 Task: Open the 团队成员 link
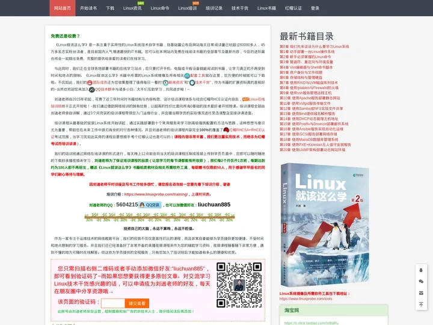pos(100,82)
